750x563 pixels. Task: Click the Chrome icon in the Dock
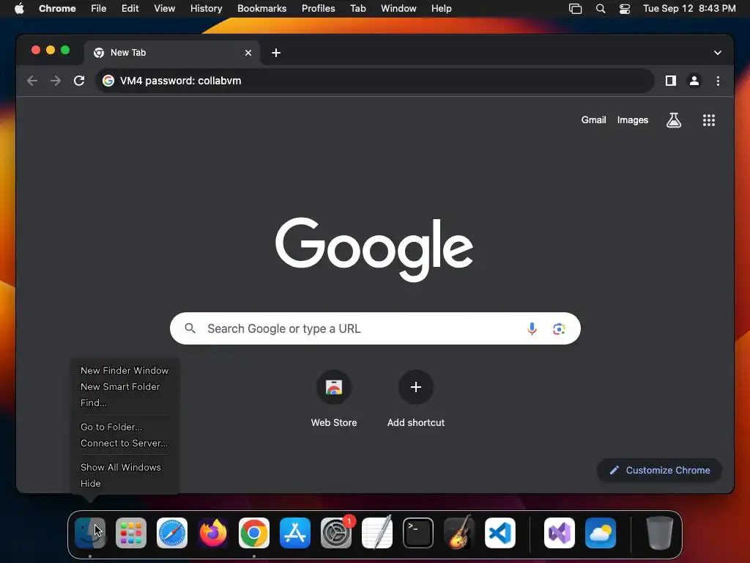point(254,533)
